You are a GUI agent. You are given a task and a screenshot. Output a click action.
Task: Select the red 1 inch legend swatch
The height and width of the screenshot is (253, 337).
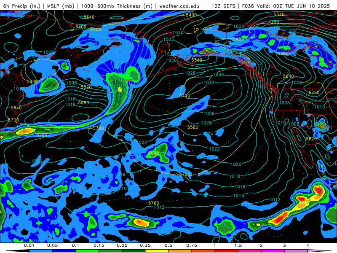pos(227,251)
